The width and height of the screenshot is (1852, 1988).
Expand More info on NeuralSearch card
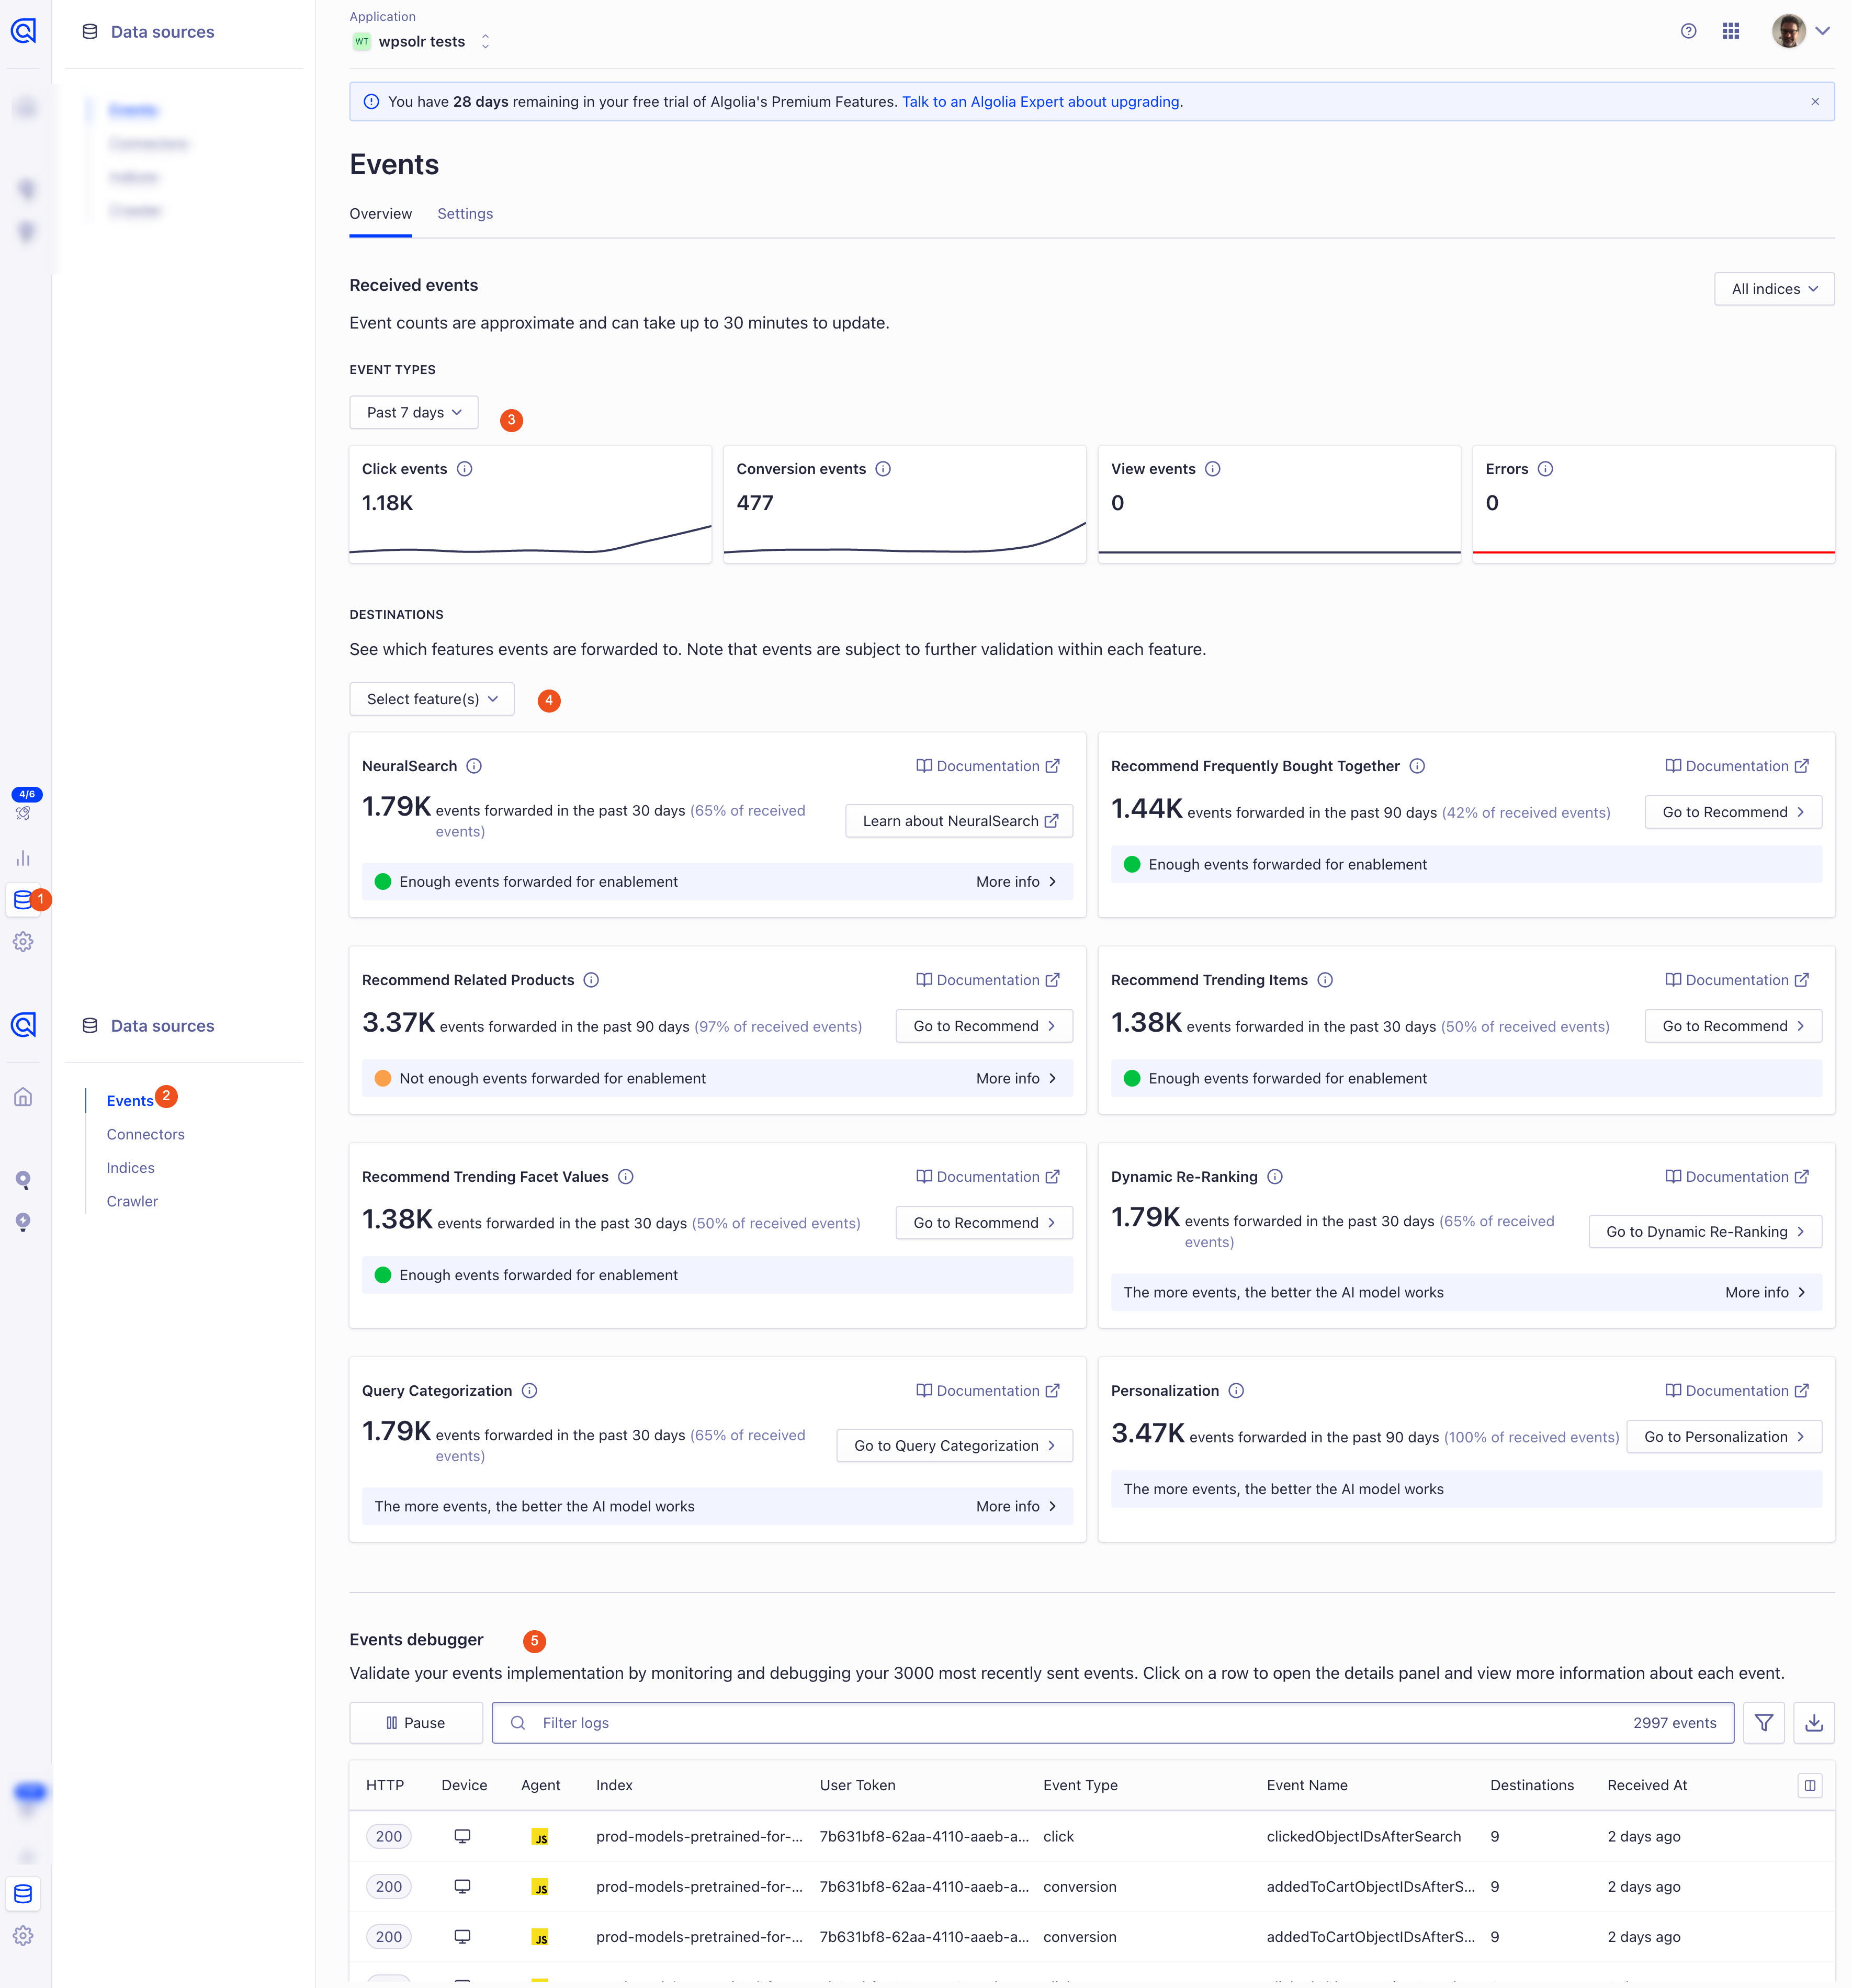pyautogui.click(x=1017, y=882)
